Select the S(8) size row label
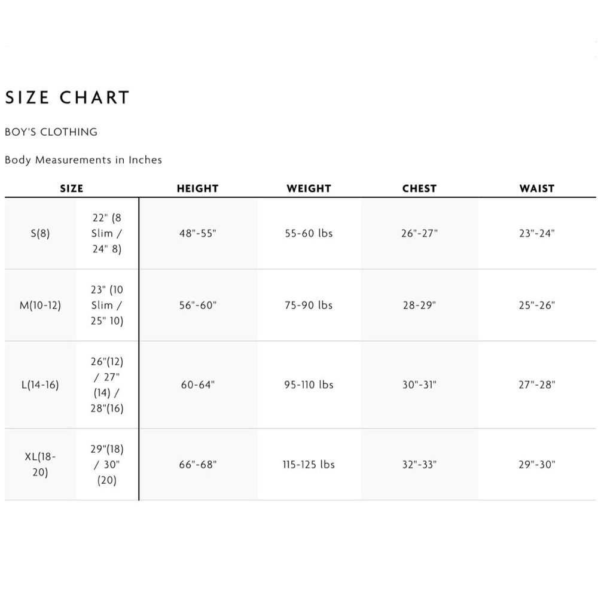This screenshot has height=598, width=598. pyautogui.click(x=41, y=233)
